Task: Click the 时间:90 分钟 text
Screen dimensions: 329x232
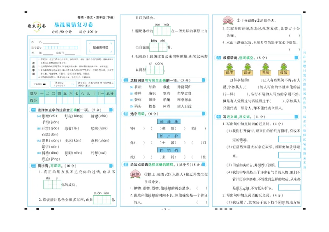Action: pos(62,32)
